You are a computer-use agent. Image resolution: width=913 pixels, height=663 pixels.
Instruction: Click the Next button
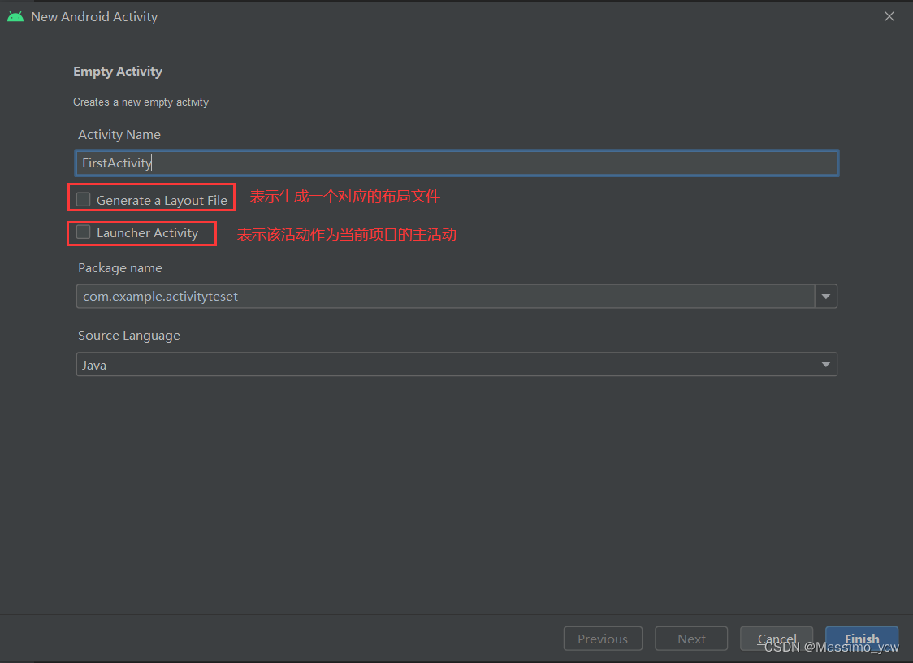pyautogui.click(x=691, y=639)
